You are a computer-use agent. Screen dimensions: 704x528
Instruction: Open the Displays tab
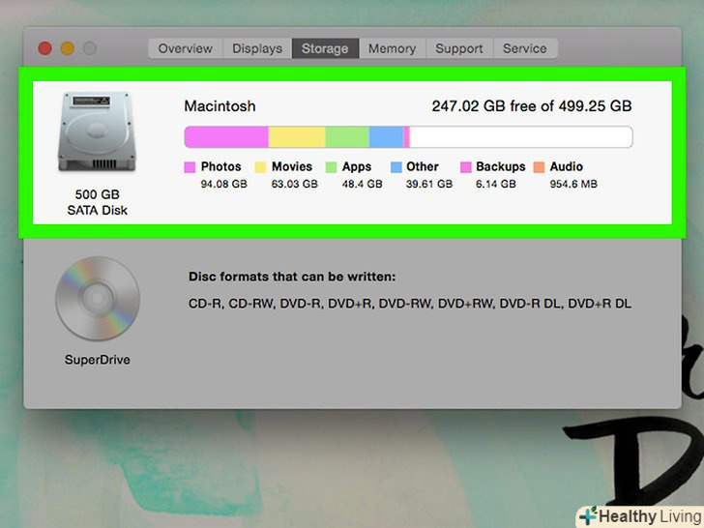(x=257, y=48)
